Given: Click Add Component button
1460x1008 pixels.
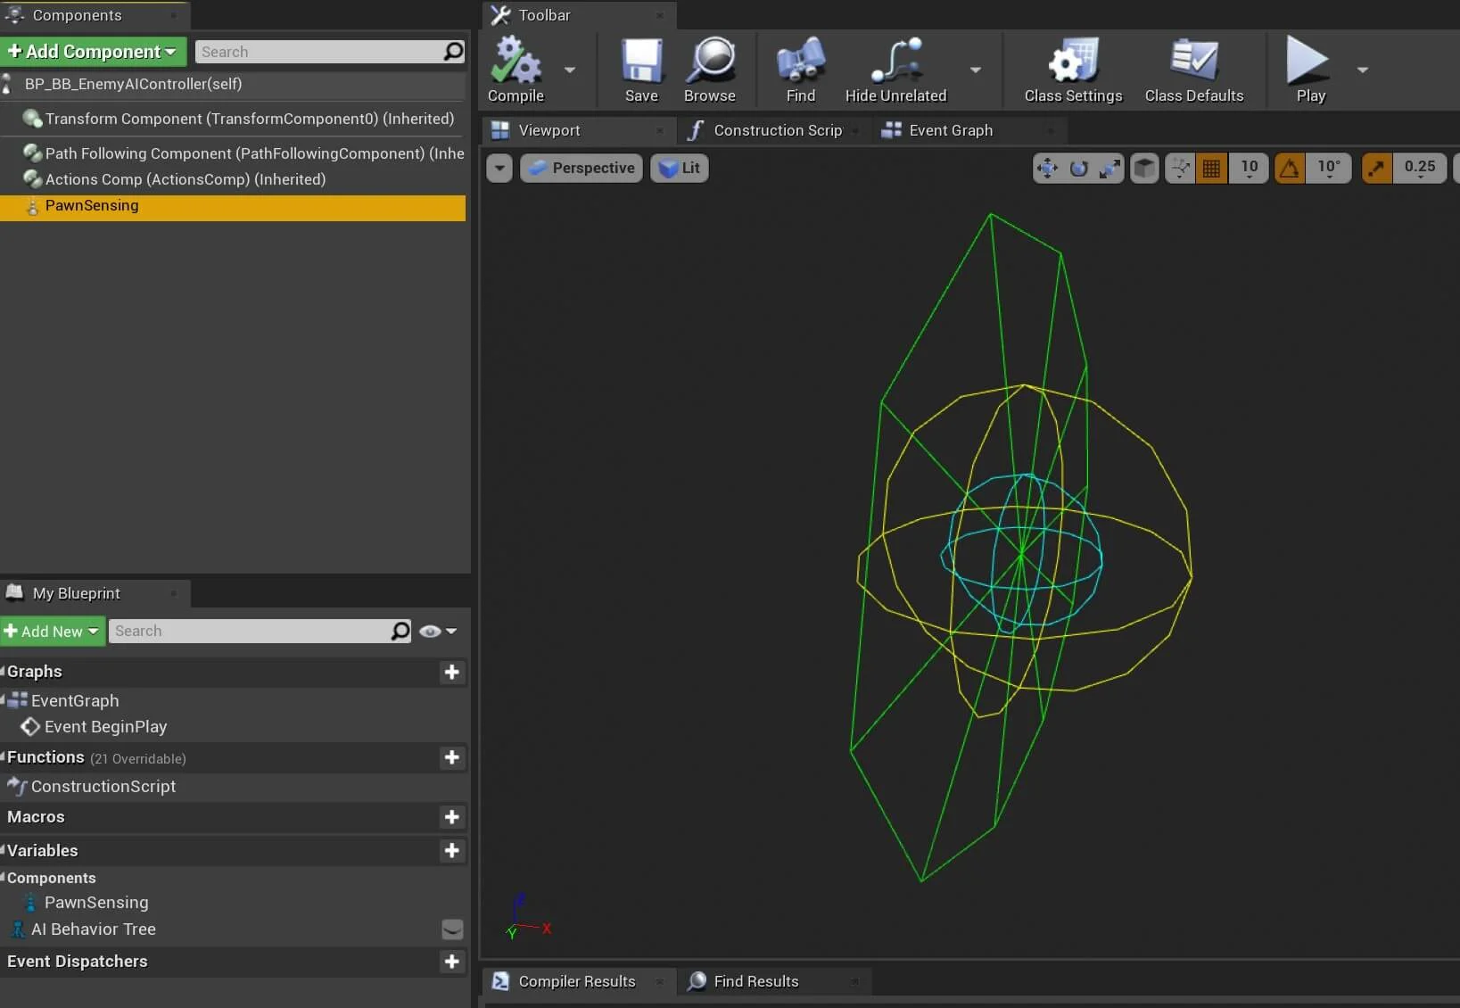Looking at the screenshot, I should [93, 52].
